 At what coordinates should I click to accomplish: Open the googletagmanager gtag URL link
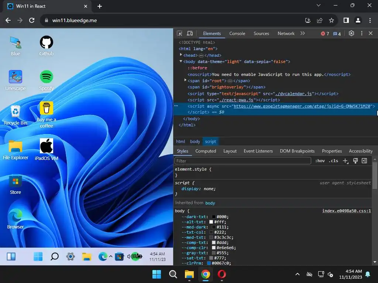(x=302, y=106)
